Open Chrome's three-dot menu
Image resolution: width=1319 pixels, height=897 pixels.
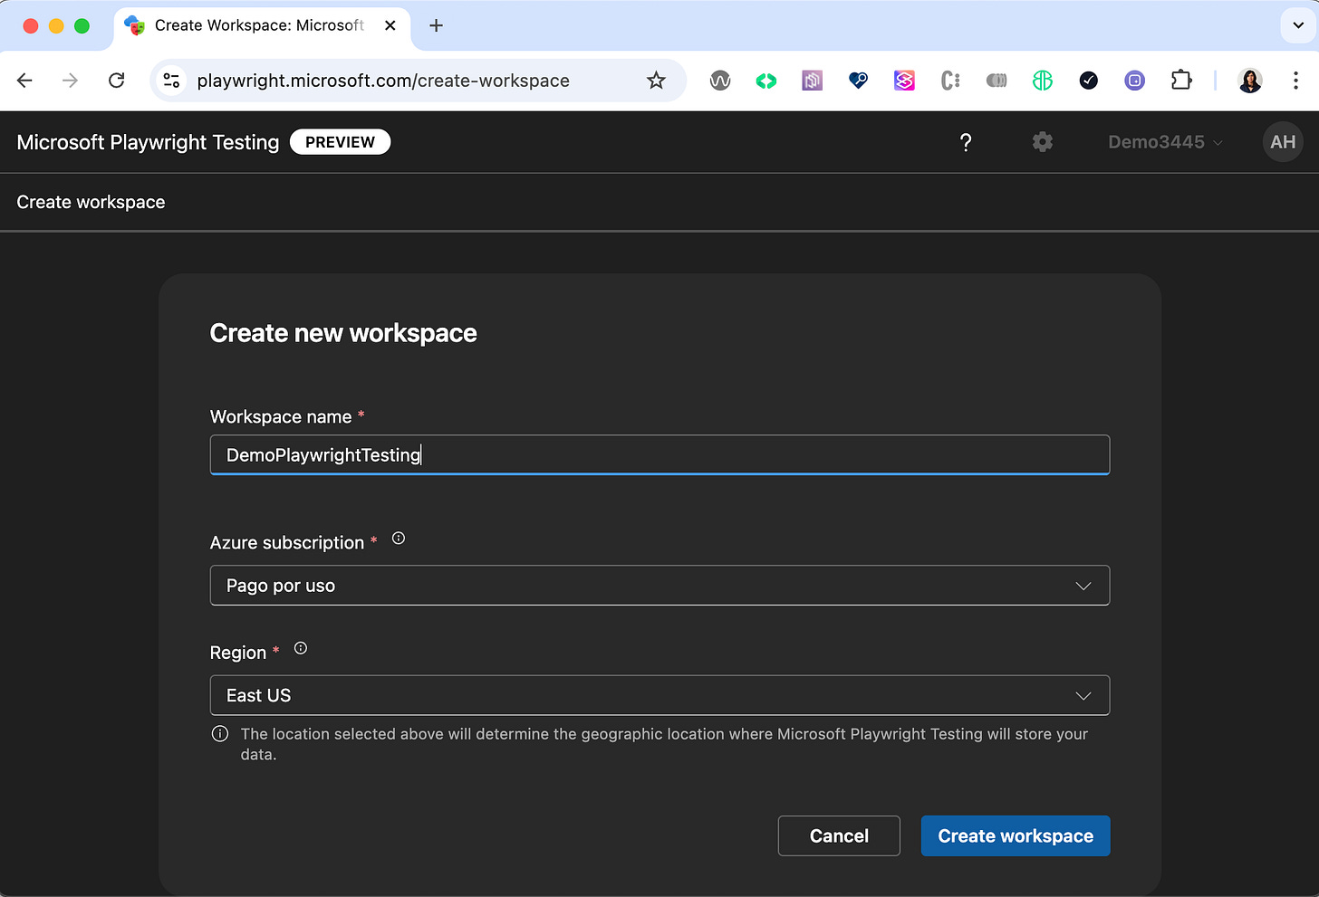[1295, 81]
